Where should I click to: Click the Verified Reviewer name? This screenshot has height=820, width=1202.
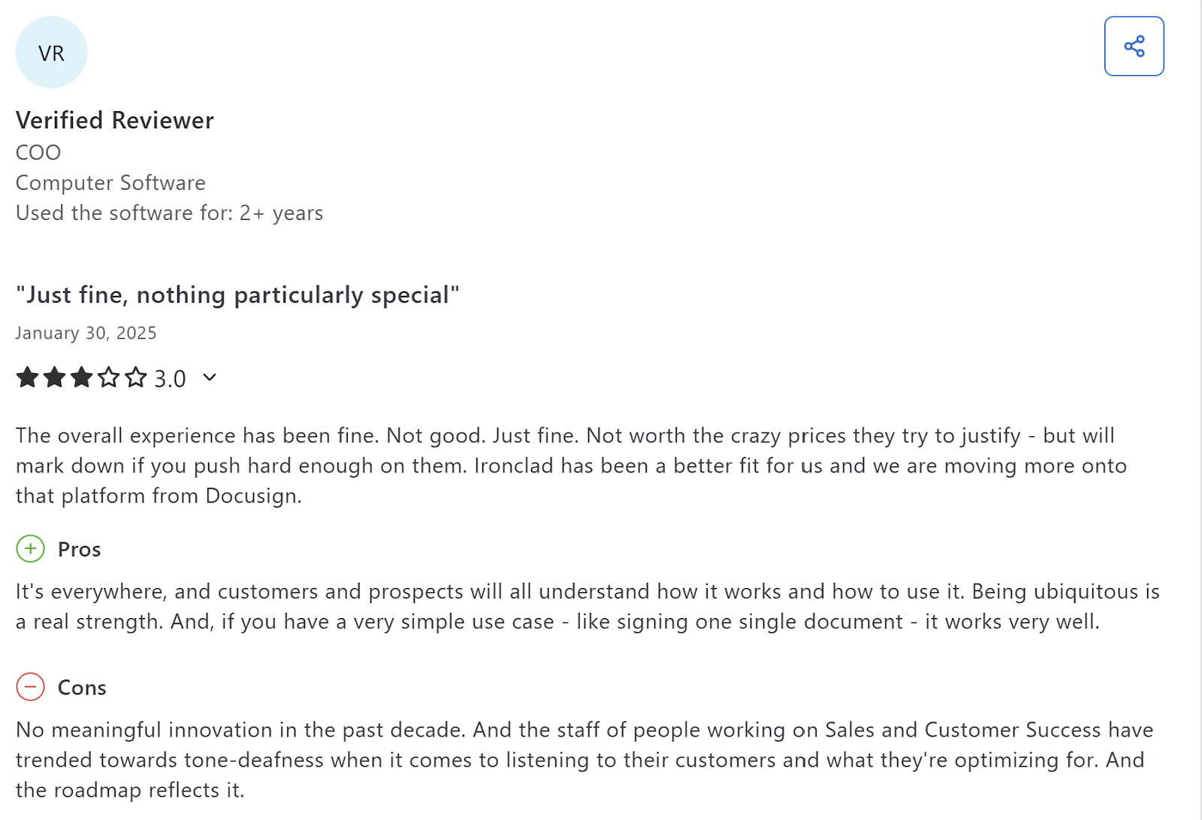(x=114, y=120)
